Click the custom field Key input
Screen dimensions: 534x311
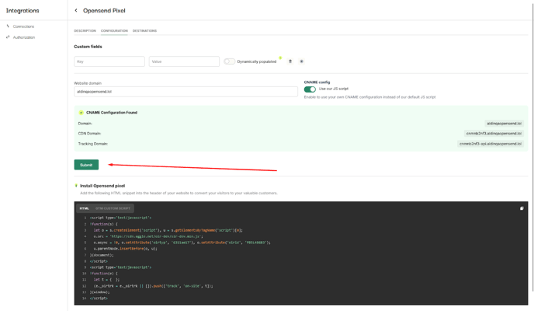[109, 61]
